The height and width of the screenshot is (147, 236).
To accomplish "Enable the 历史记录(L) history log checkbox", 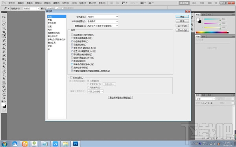I will [71, 78].
